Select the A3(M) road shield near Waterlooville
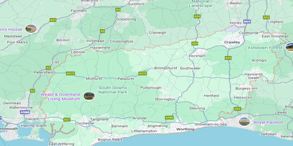293x146 pixels. point(25,112)
